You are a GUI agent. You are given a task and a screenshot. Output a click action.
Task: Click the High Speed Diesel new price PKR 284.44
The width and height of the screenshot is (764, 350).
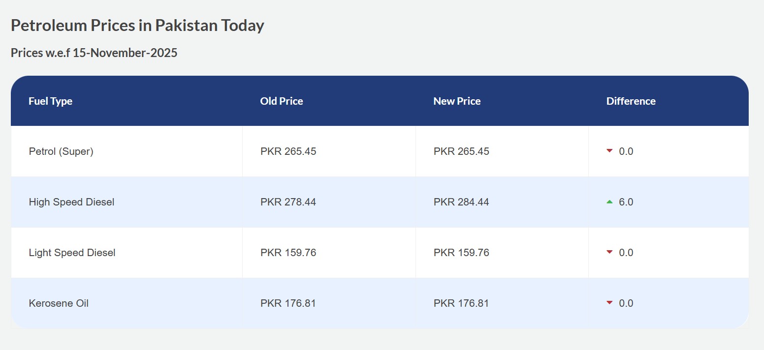click(461, 202)
